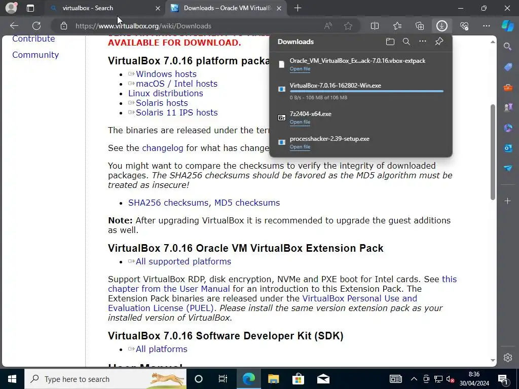Select the Downloads – Oracle VM VirtualBox tab
The image size is (519, 389).
coord(227,8)
